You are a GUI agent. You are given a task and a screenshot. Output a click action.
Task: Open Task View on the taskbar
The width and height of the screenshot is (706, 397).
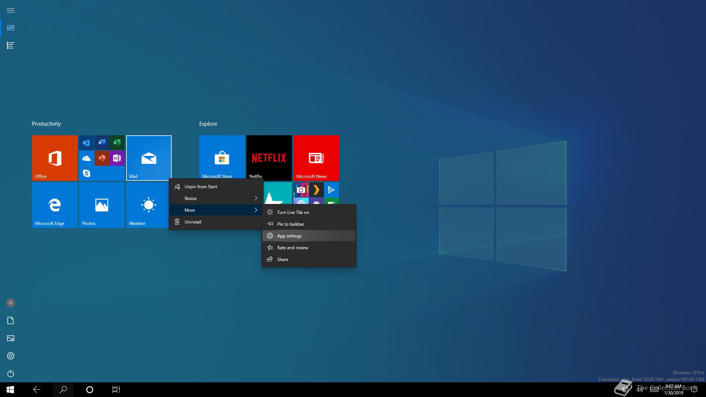pos(116,390)
